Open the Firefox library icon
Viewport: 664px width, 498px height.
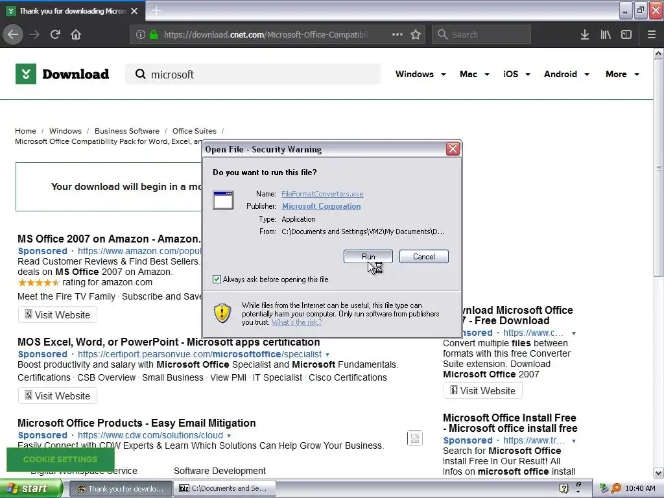point(606,34)
